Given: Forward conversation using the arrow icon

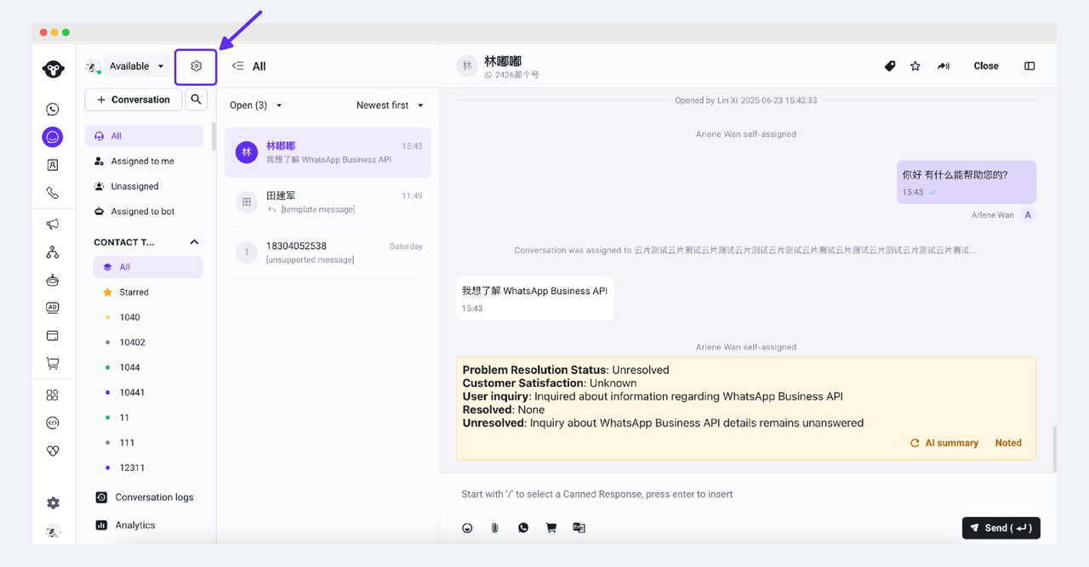Looking at the screenshot, I should point(944,66).
